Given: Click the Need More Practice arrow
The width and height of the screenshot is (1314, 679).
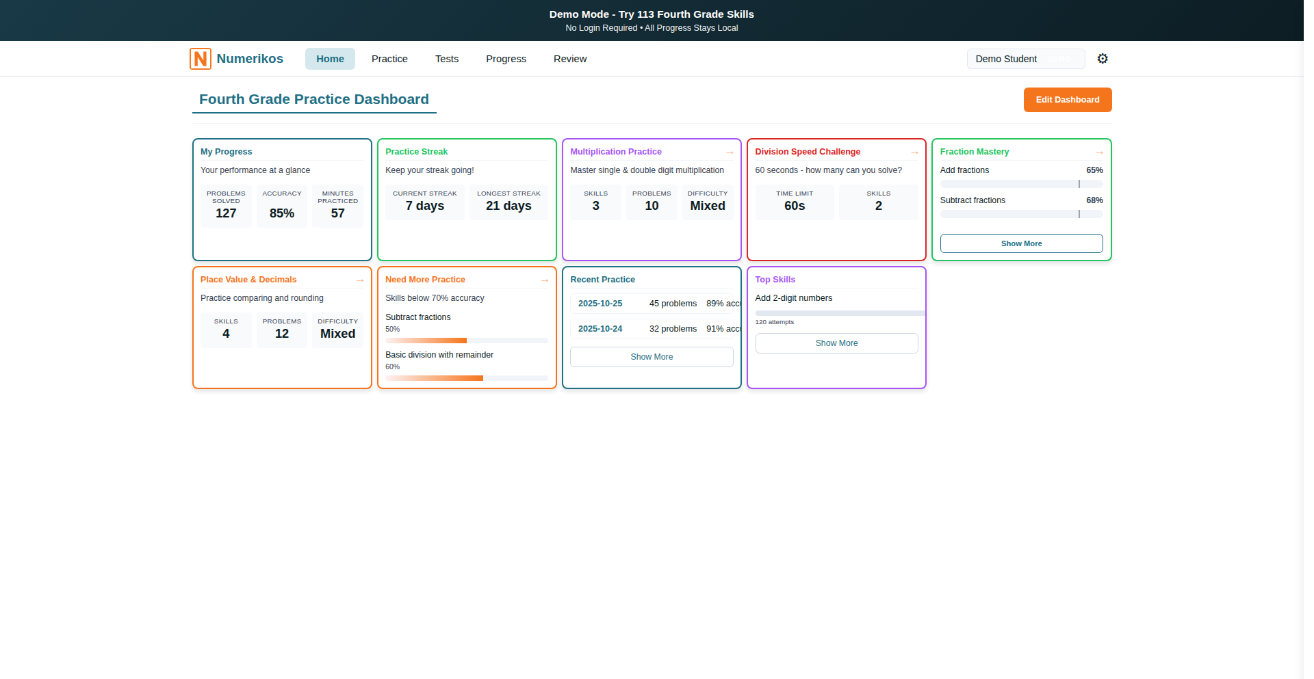Looking at the screenshot, I should pyautogui.click(x=544, y=280).
